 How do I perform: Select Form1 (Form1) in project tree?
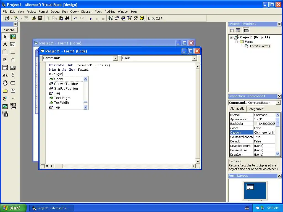(260, 46)
